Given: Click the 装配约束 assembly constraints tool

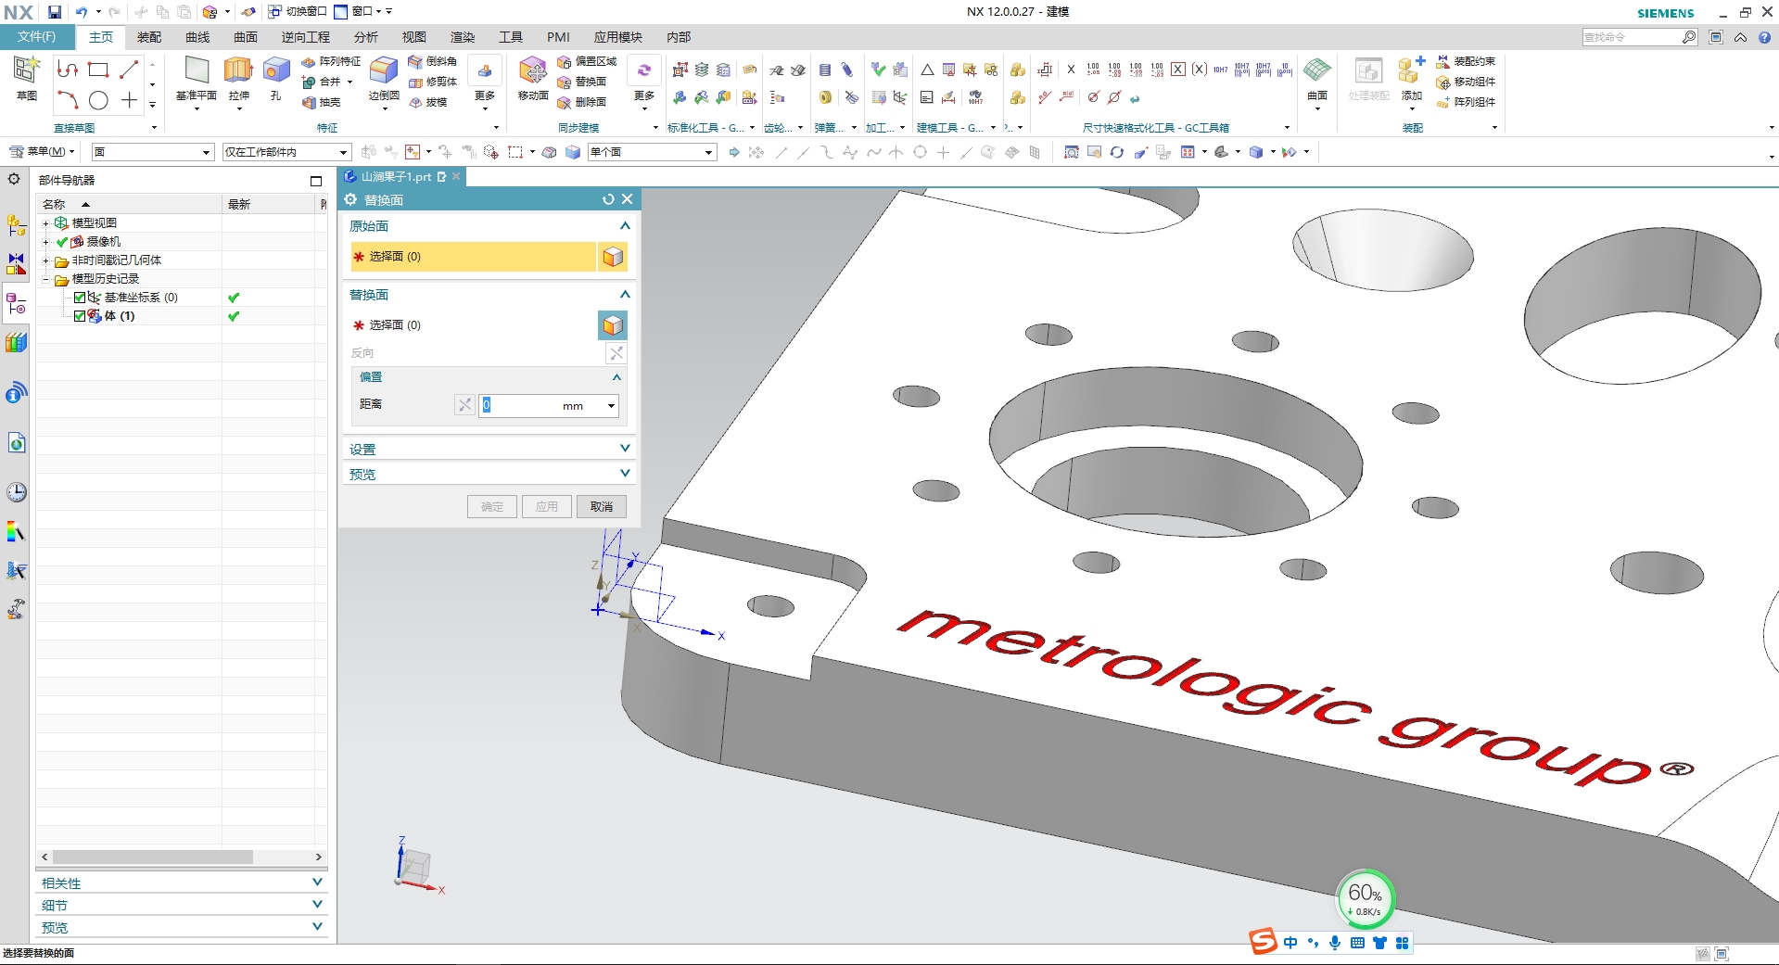Looking at the screenshot, I should (1465, 61).
